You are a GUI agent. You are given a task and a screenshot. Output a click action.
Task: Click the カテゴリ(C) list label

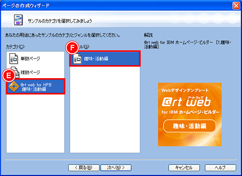(15, 47)
